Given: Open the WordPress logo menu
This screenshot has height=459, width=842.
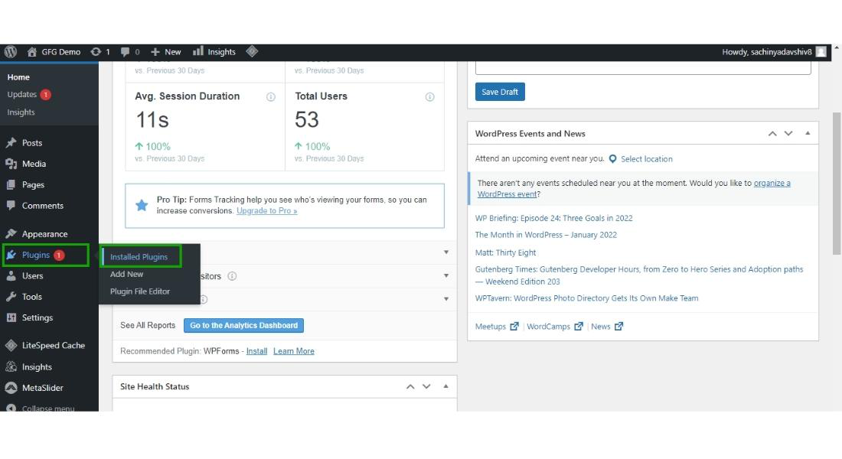Looking at the screenshot, I should pos(11,51).
